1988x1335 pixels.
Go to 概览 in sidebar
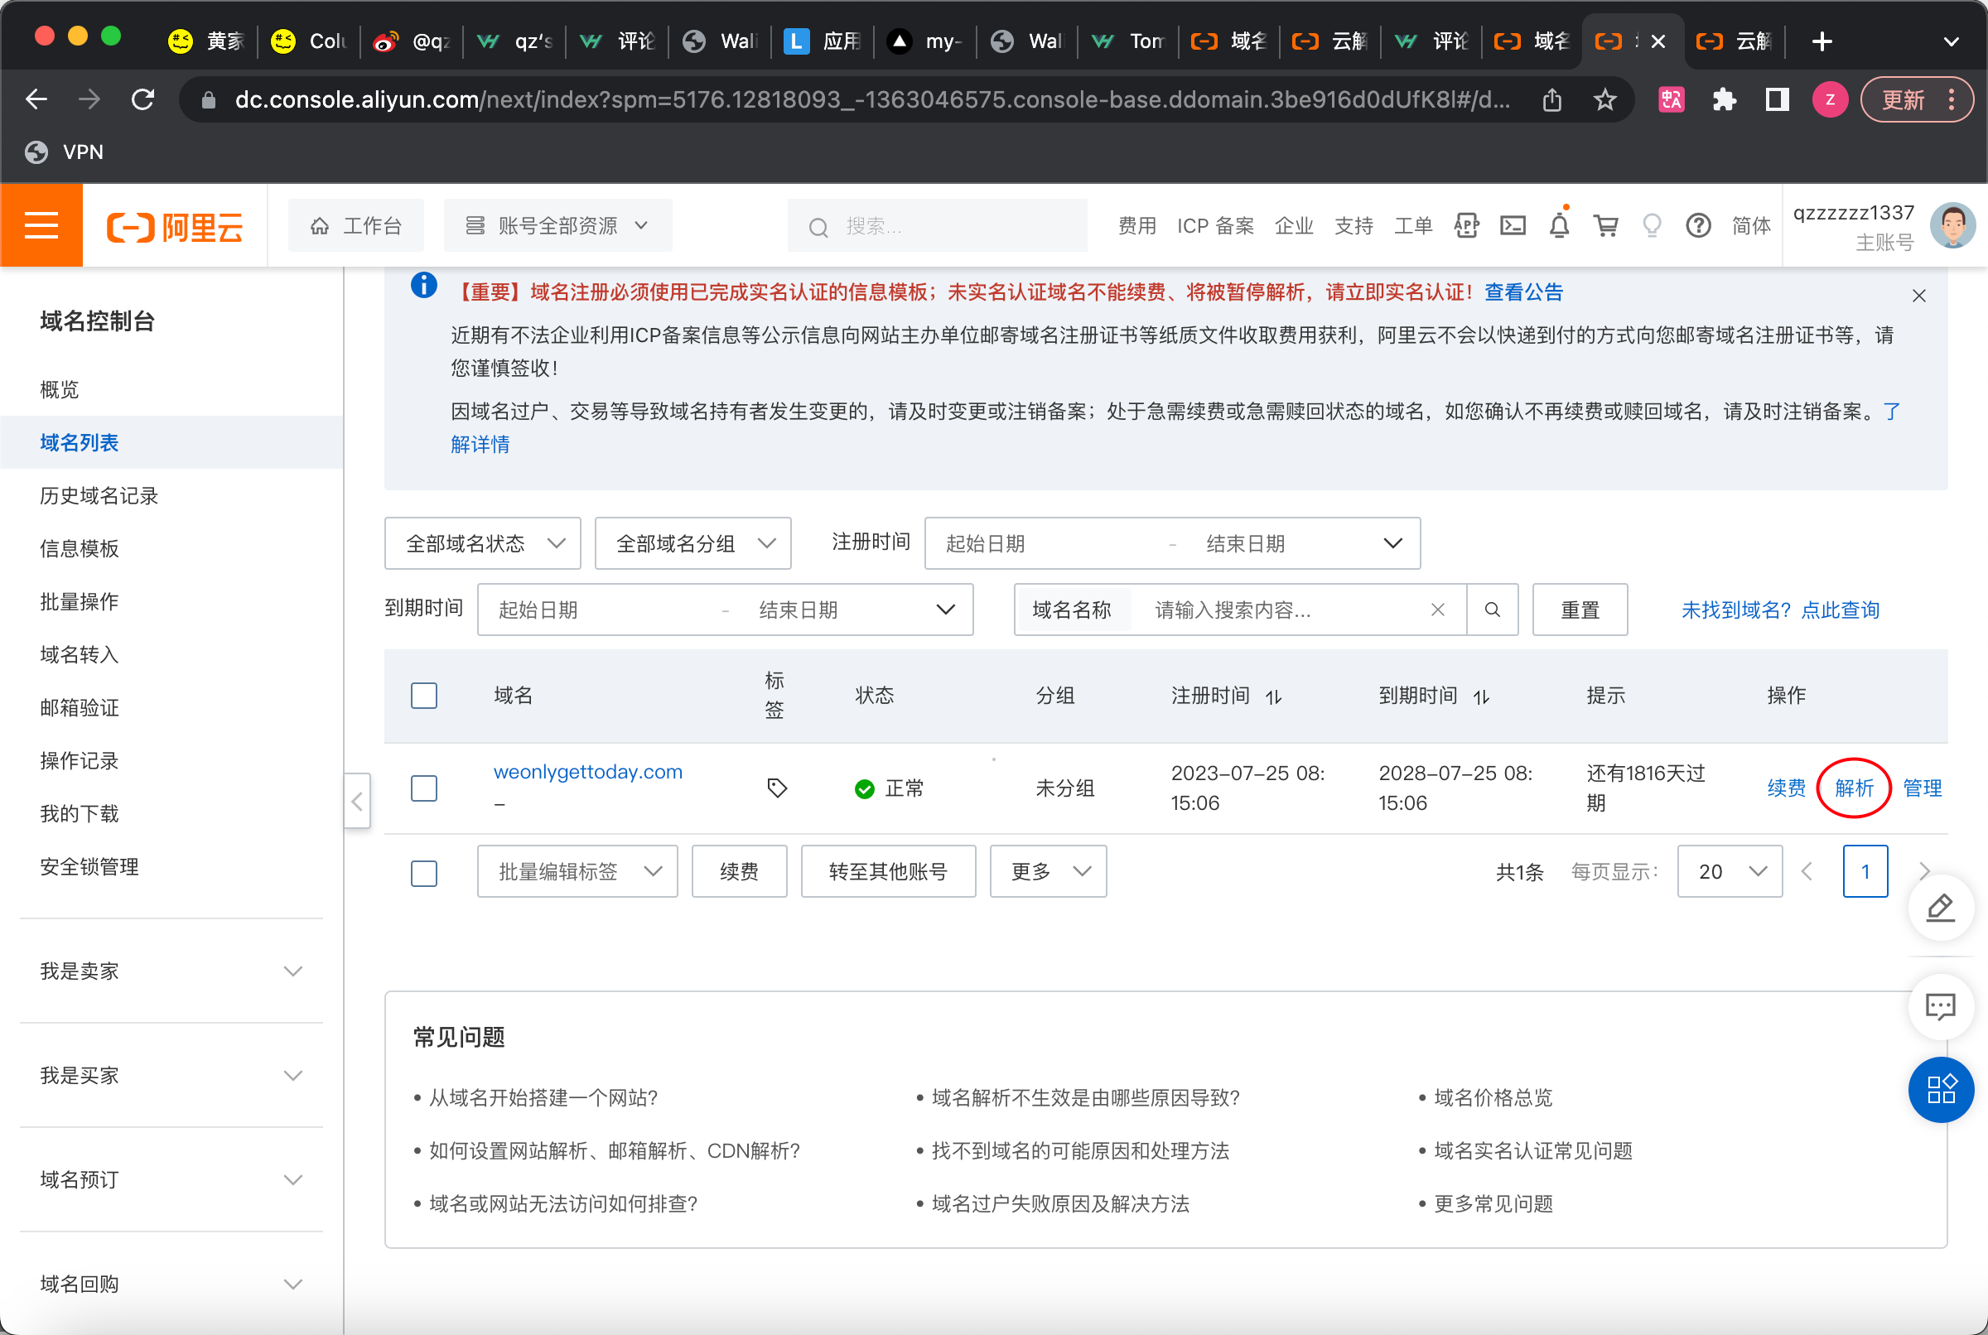pos(59,390)
